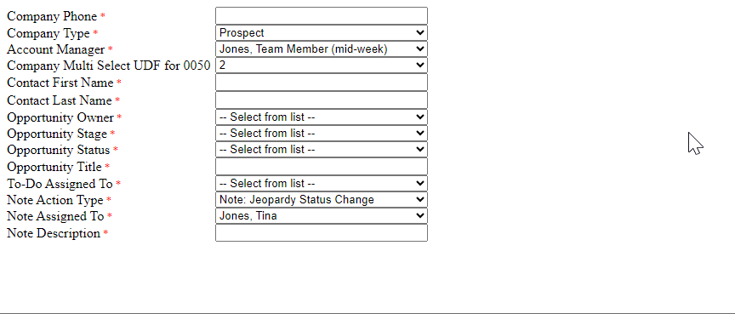Click the arrow on Account Manager select
The image size is (735, 314).
[x=420, y=49]
